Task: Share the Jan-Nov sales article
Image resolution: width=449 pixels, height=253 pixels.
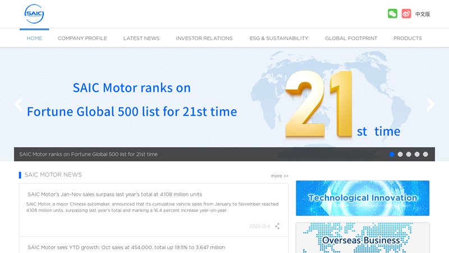Action: point(277,226)
